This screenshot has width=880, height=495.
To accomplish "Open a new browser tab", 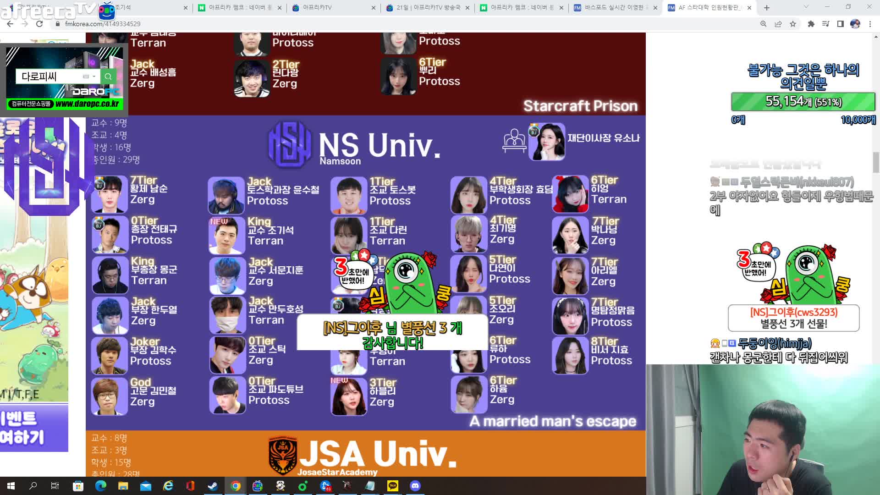I will (x=767, y=8).
